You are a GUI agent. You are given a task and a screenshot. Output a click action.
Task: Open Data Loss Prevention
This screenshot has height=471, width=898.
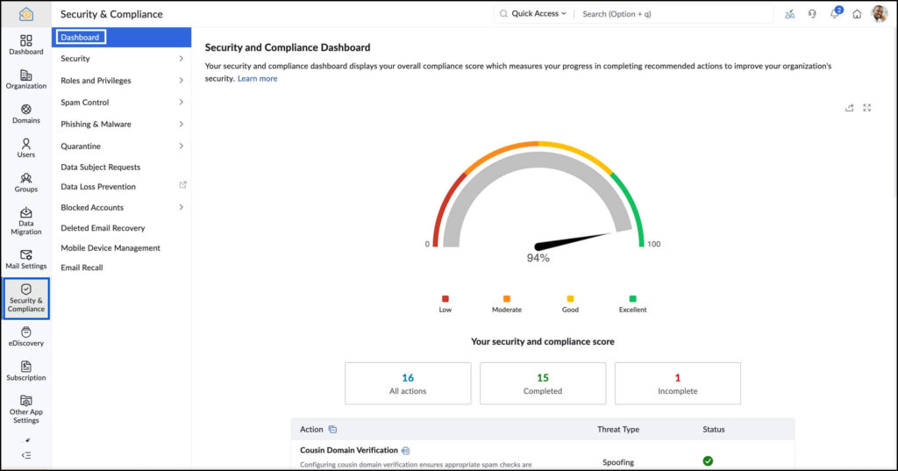coord(98,186)
